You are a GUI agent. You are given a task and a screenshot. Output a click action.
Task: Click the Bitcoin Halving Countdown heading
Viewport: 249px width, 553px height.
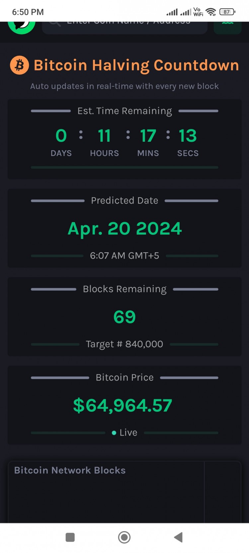(136, 65)
